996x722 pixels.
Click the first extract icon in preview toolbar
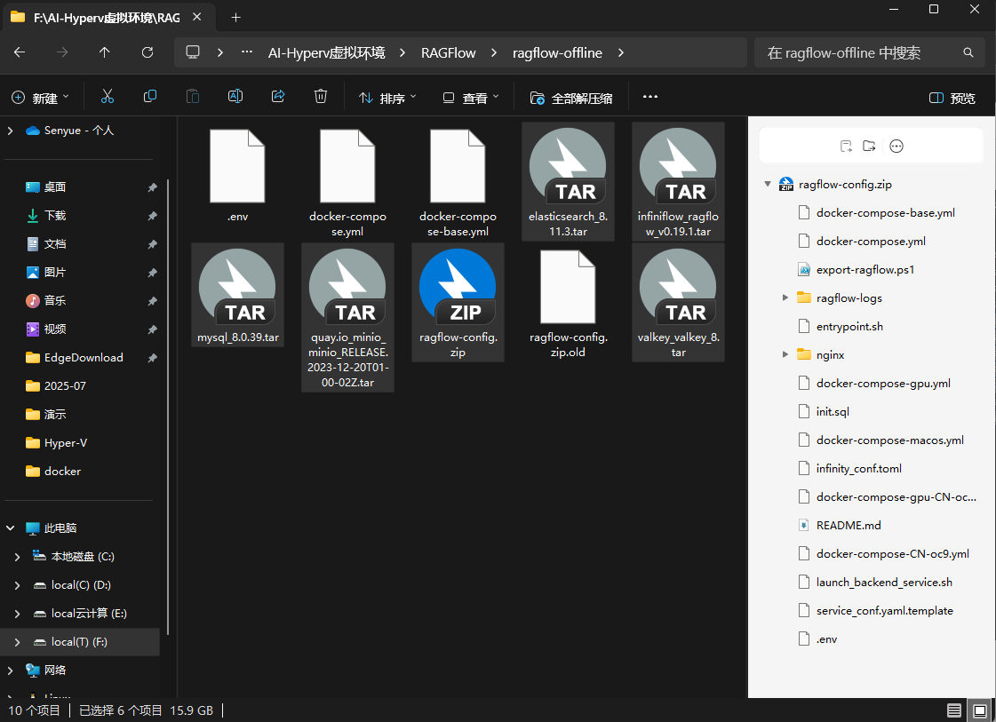click(x=846, y=146)
